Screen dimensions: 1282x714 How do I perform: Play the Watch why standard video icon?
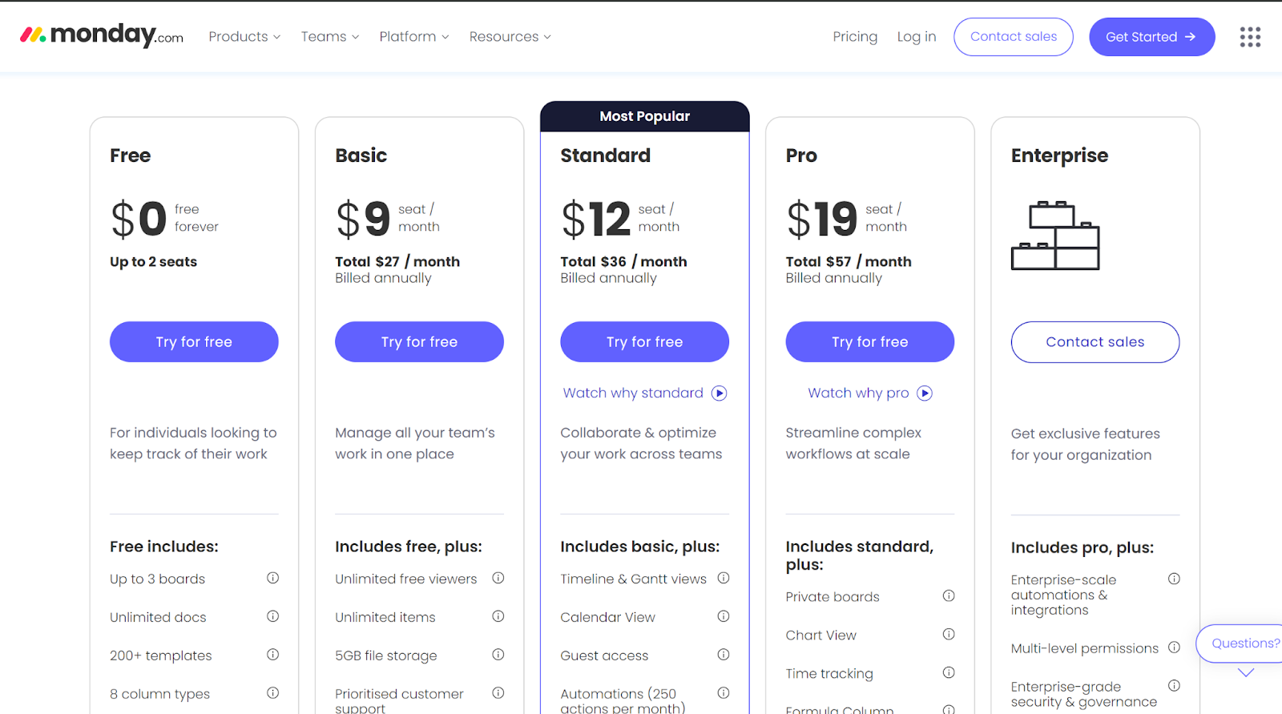tap(720, 393)
